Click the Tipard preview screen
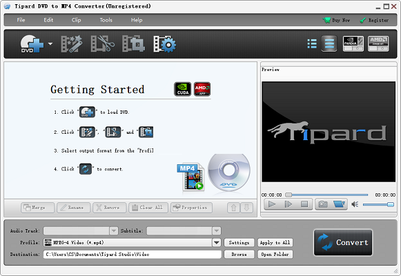The height and width of the screenshot is (276, 401). (329, 132)
